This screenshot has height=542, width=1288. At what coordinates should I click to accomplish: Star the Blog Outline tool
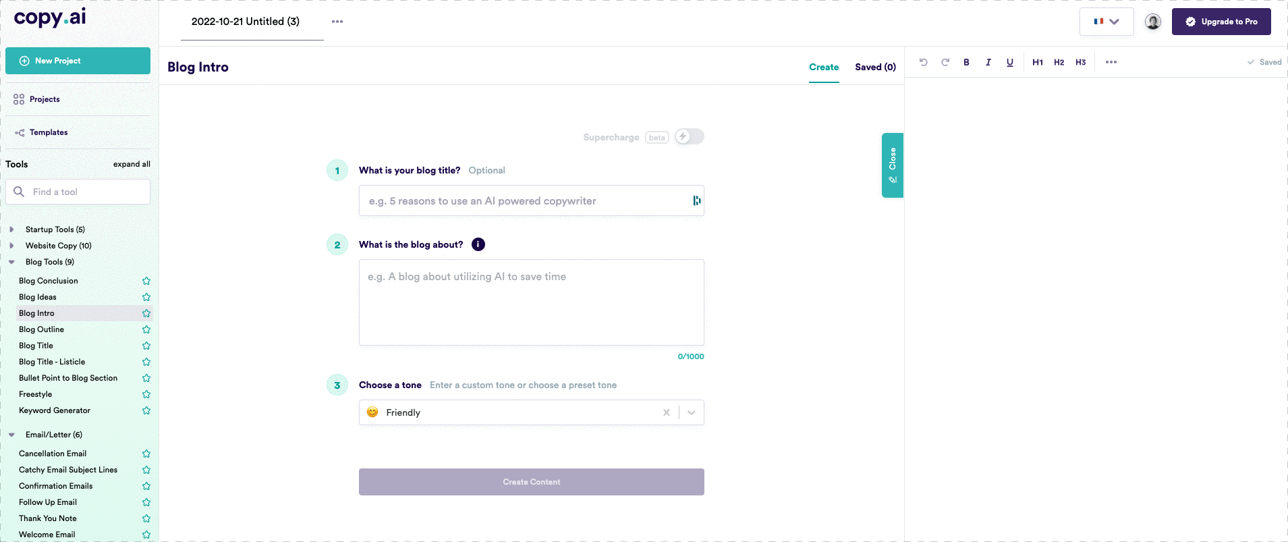point(146,329)
